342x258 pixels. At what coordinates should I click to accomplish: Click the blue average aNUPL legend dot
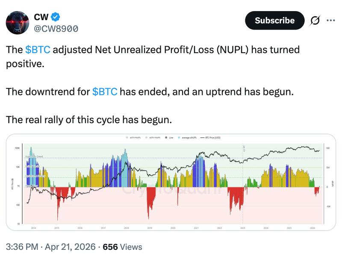pos(179,138)
